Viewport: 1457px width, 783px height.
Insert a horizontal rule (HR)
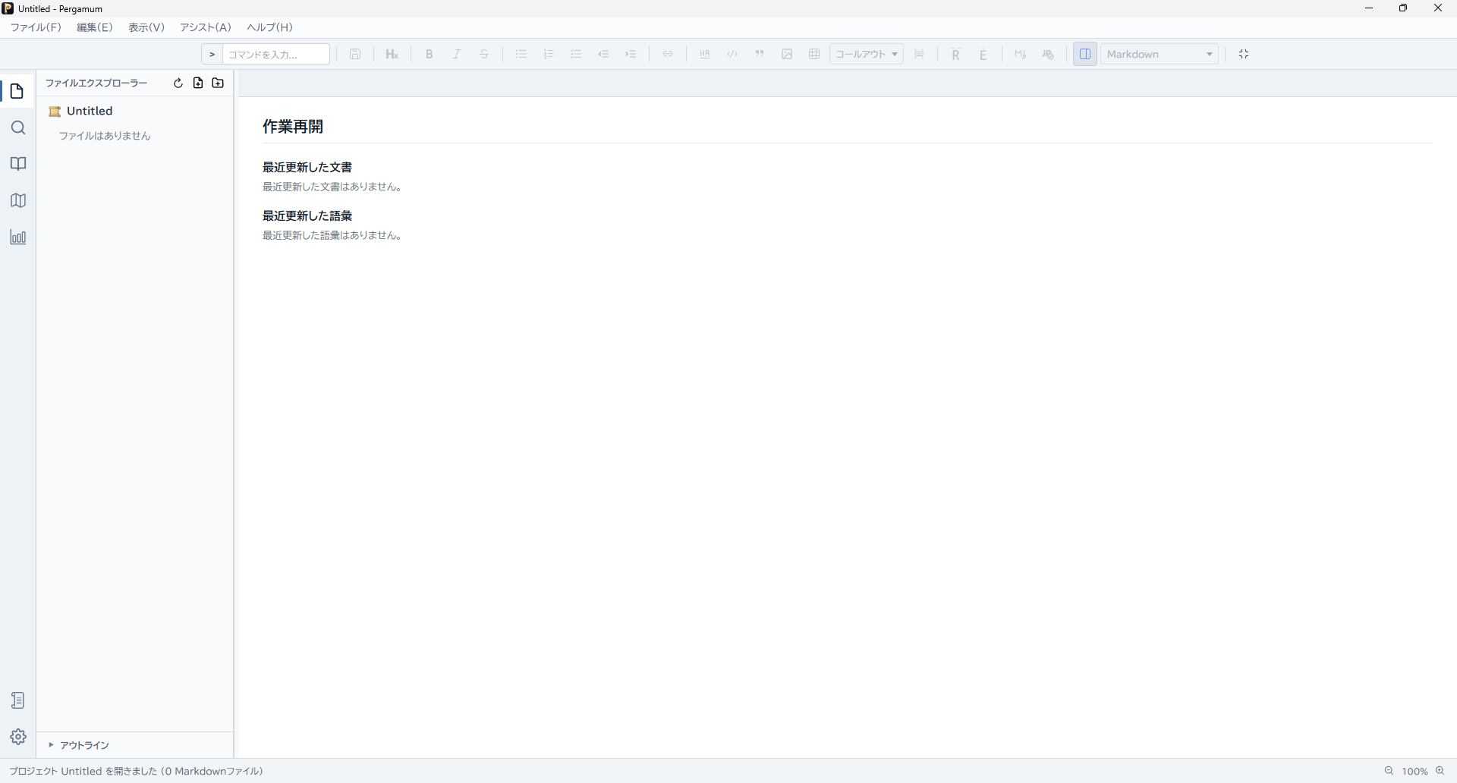[x=705, y=54]
